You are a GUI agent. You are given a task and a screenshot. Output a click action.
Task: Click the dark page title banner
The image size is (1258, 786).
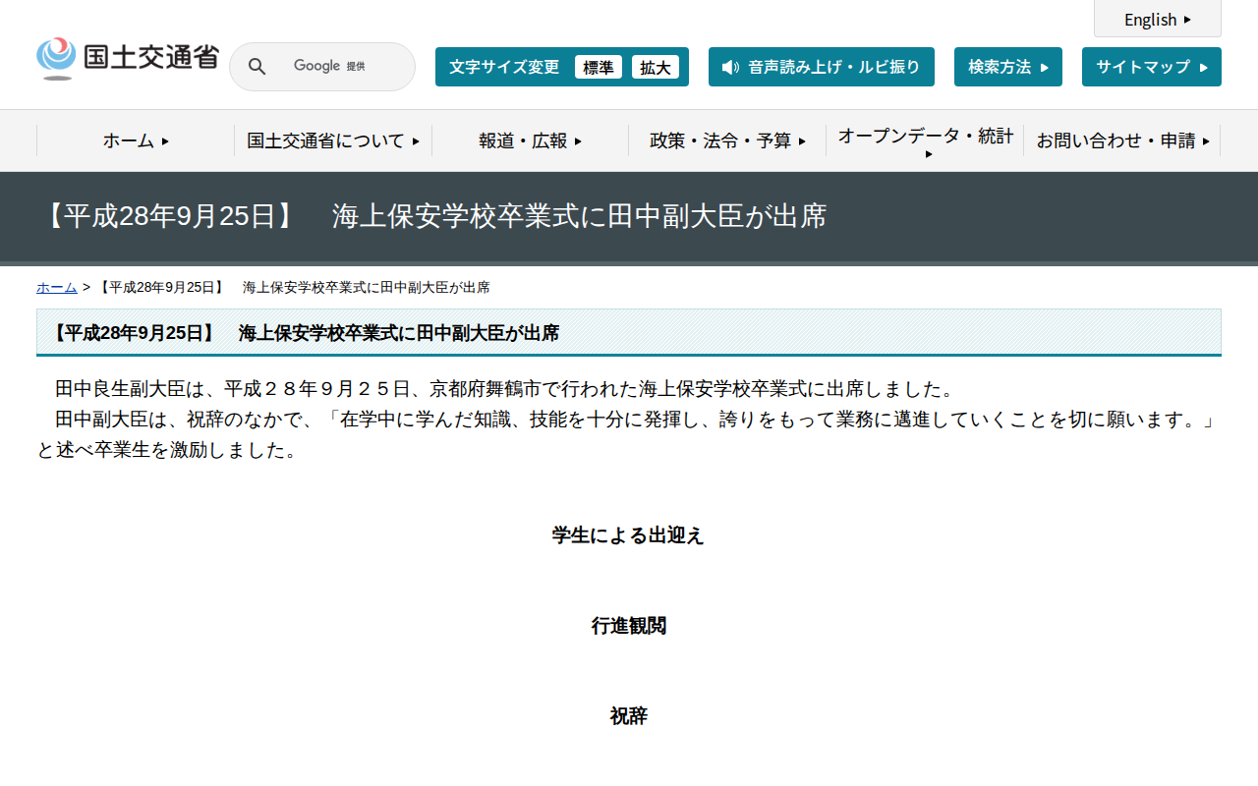point(629,217)
